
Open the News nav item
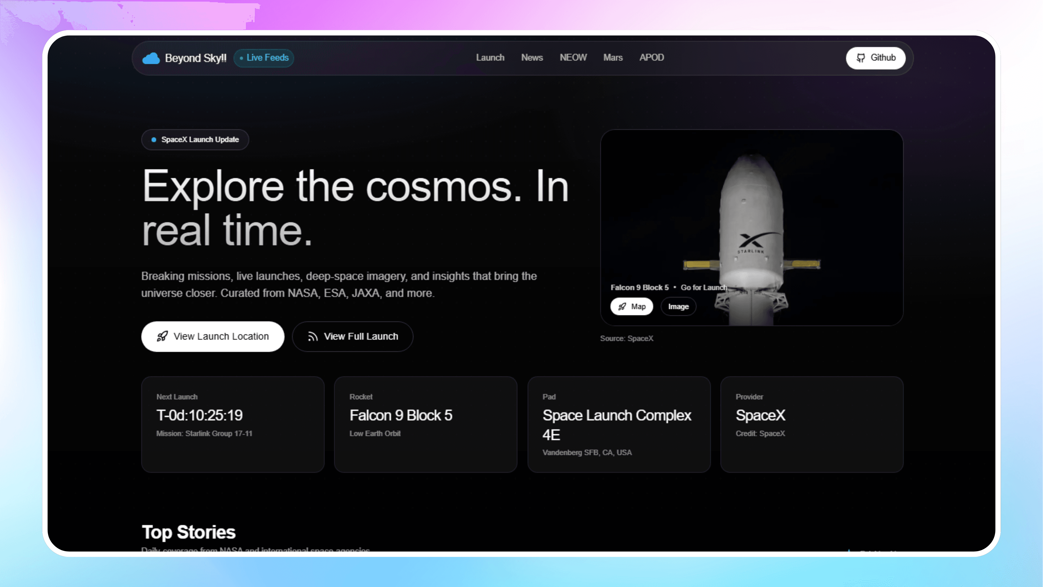(x=532, y=58)
